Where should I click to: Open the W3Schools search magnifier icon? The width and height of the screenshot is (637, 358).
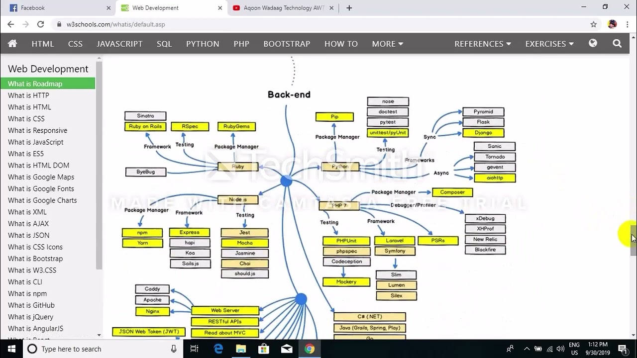pyautogui.click(x=617, y=43)
